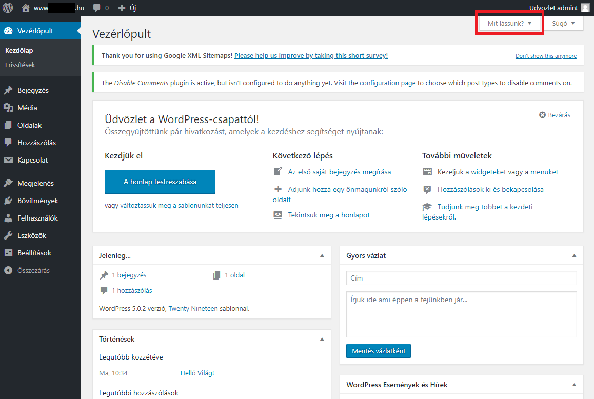The height and width of the screenshot is (399, 594).
Task: Click the Bezárás dismiss circle icon
Action: (x=543, y=115)
